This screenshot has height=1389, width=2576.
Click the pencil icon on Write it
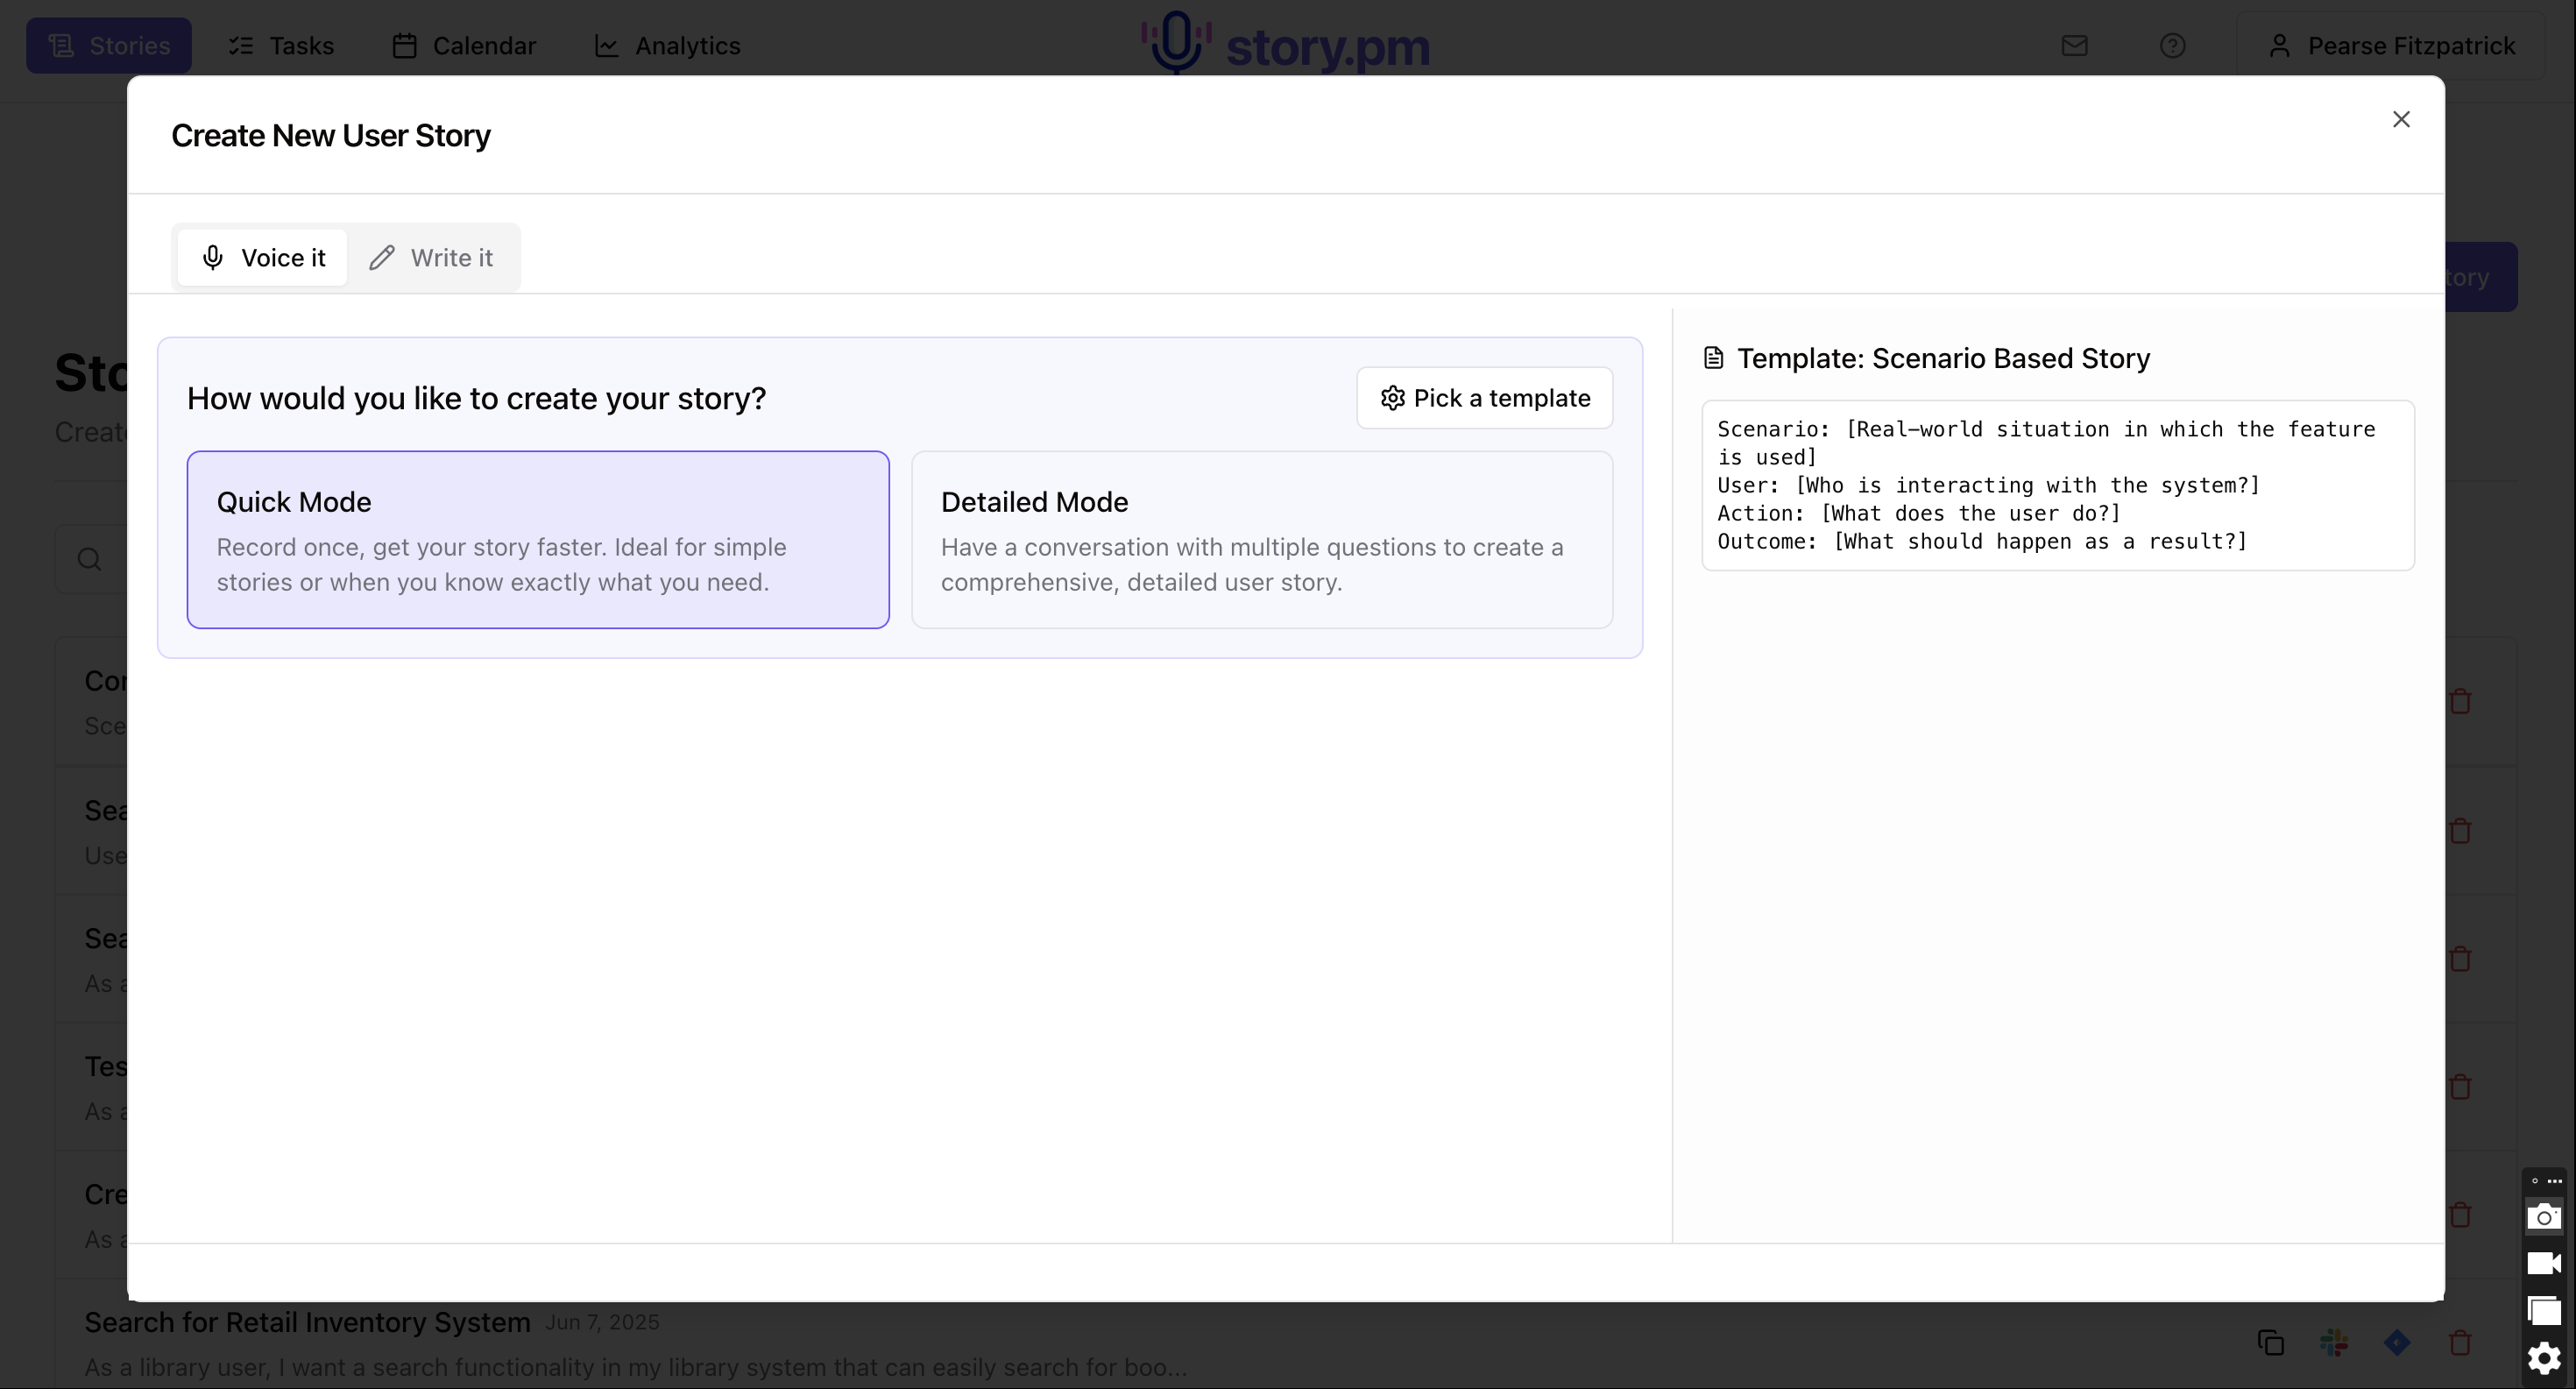pyautogui.click(x=382, y=258)
